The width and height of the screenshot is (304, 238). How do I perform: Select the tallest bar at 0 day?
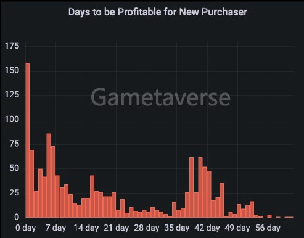pos(28,140)
